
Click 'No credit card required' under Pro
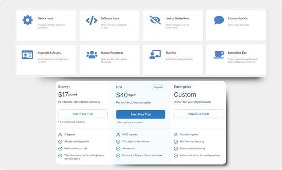click(x=129, y=122)
